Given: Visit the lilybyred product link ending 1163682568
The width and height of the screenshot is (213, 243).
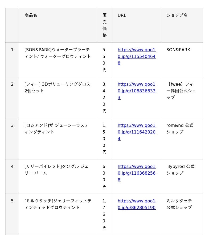Looking at the screenshot, I should pyautogui.click(x=136, y=173).
